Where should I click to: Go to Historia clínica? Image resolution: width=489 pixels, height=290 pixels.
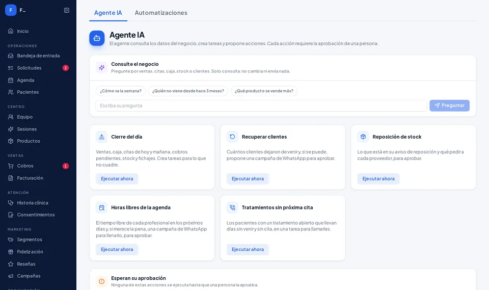[38, 203]
